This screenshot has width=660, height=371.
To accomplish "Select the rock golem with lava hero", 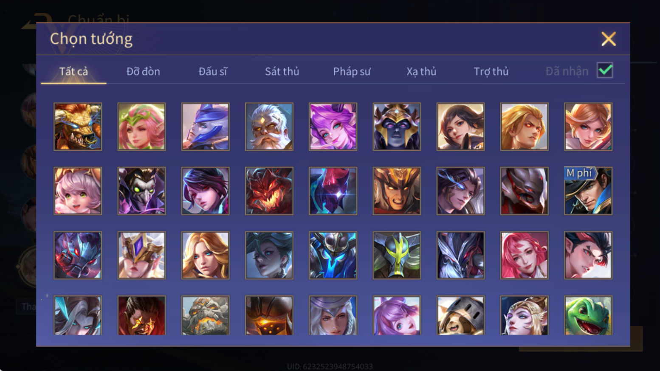I will (206, 315).
